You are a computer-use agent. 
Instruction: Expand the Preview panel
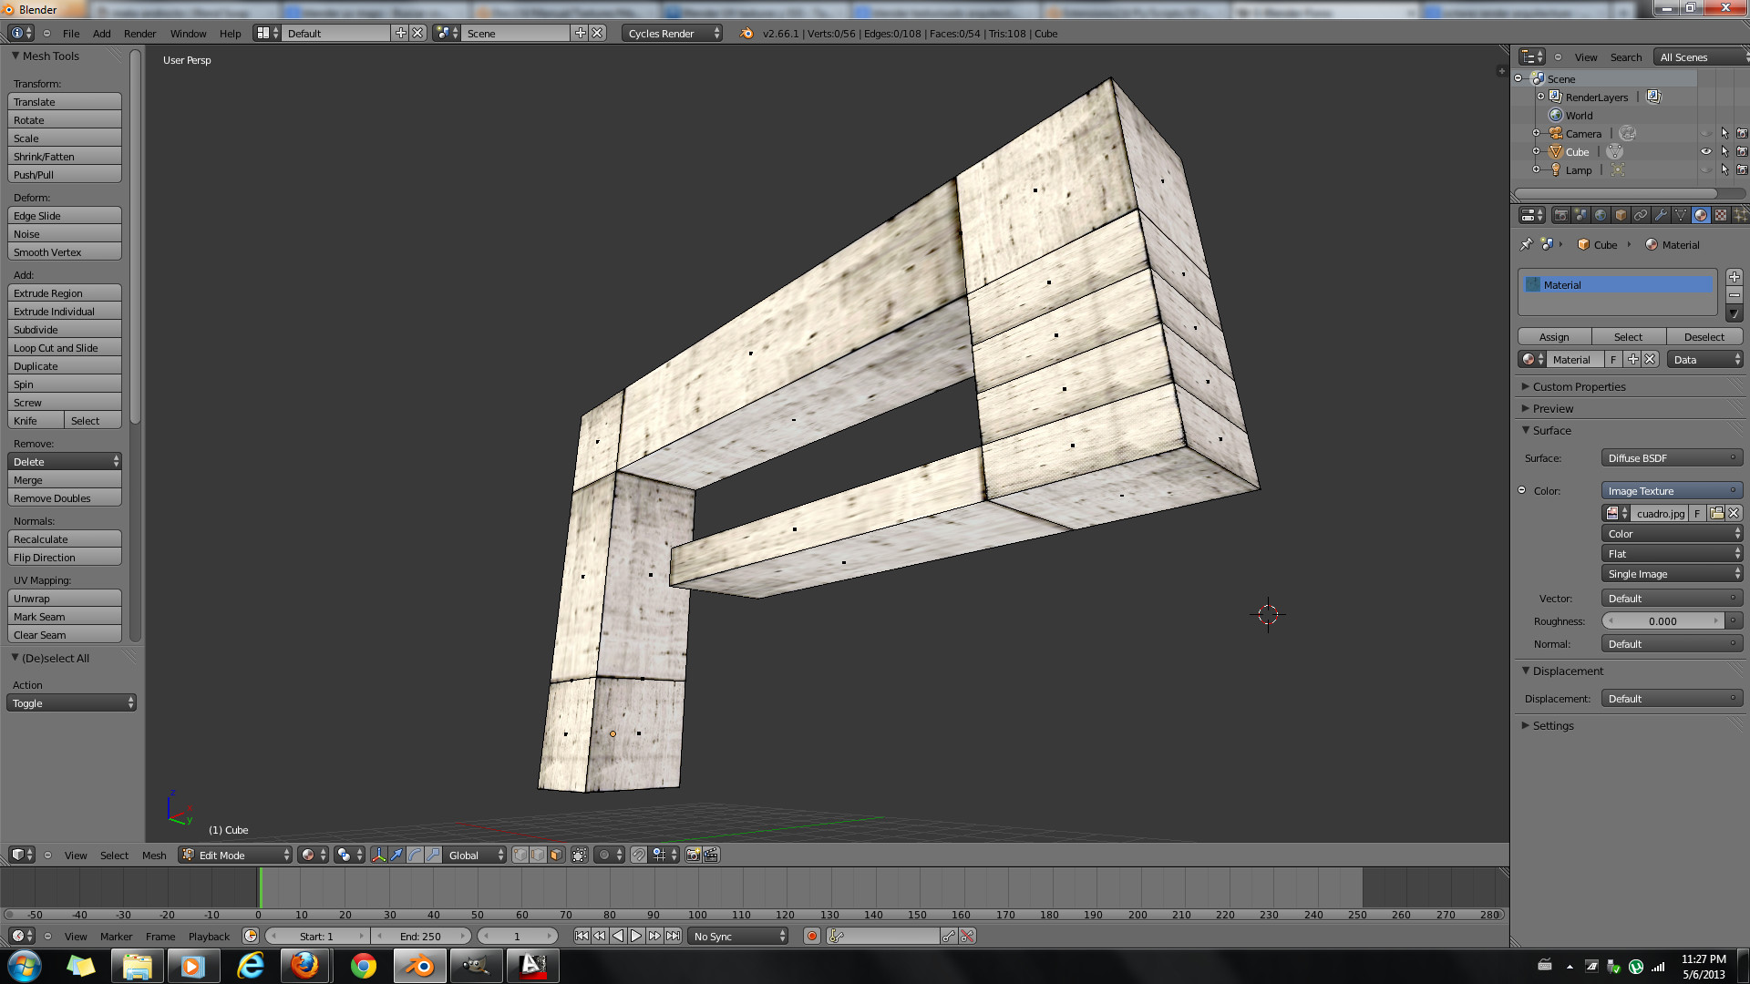pos(1553,408)
